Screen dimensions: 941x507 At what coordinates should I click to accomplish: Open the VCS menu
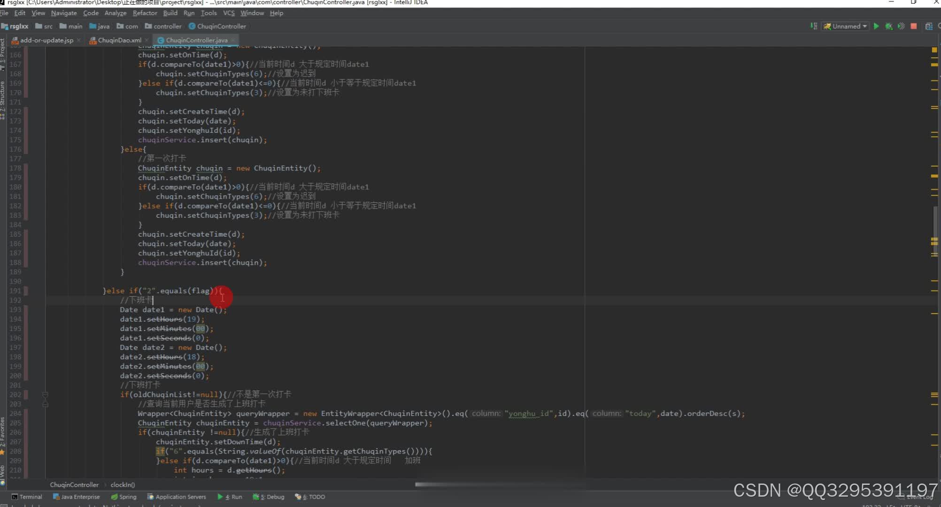[x=229, y=13]
